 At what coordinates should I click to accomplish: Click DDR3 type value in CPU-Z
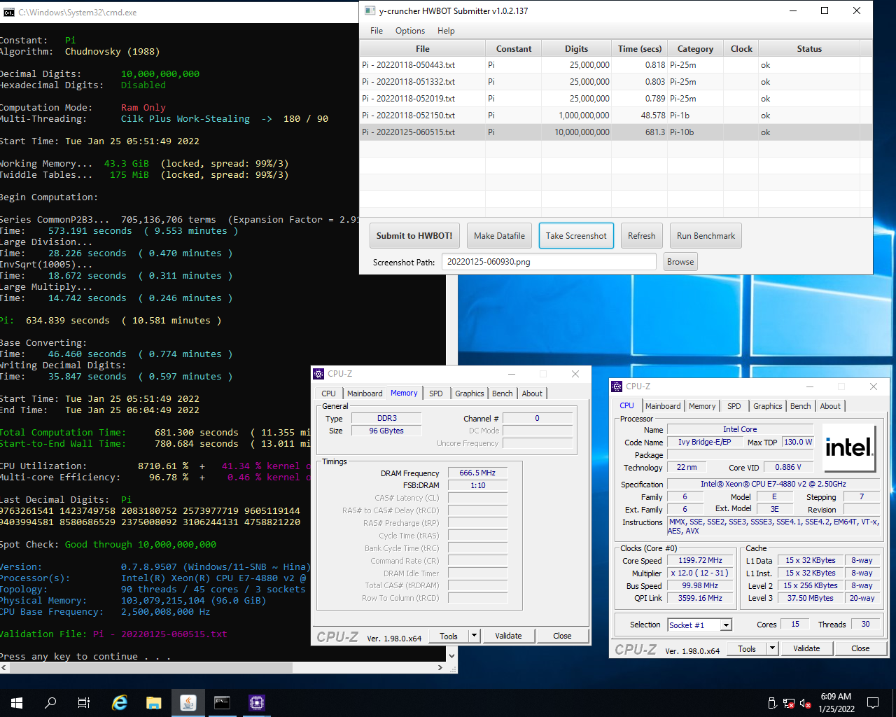point(386,418)
